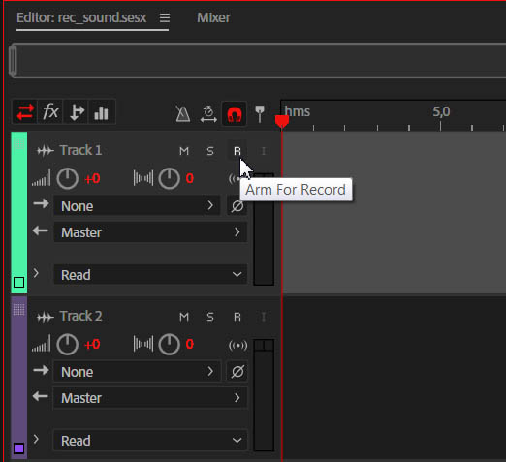Open Track 2 output dropdown showing Master
This screenshot has width=506, height=462.
150,398
